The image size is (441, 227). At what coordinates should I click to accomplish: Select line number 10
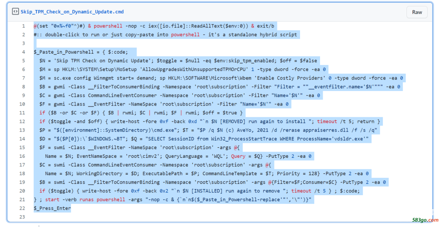pos(22,104)
